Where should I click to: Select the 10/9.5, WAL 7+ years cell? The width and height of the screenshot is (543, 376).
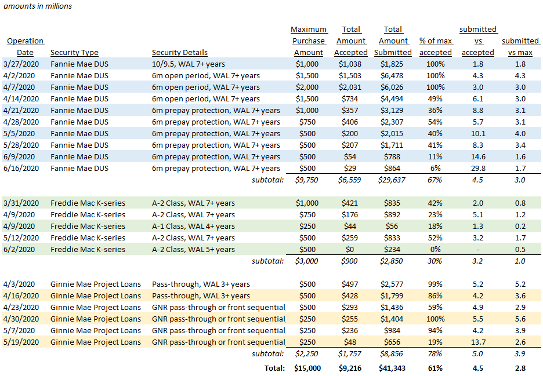188,64
